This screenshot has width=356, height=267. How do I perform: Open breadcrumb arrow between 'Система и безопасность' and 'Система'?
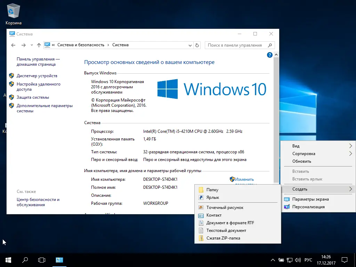(108, 45)
